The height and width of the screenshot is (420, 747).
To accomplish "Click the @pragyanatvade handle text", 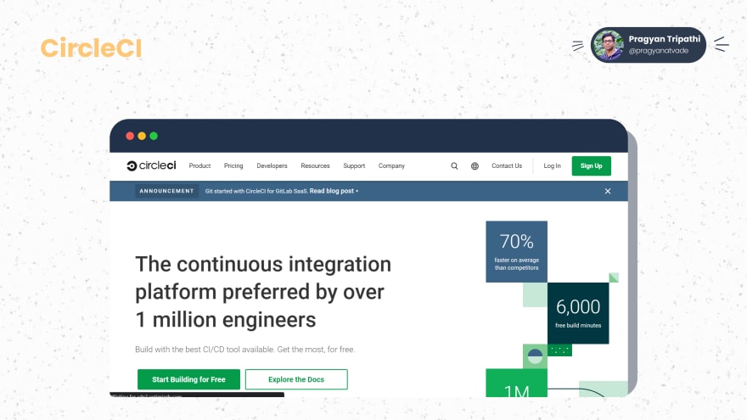I will pos(659,51).
